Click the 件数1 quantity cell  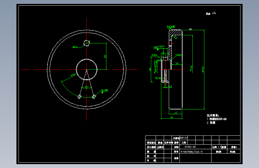(x=234, y=147)
